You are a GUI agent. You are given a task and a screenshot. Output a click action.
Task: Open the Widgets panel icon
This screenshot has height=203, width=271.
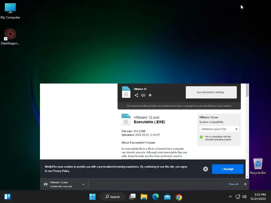(7, 197)
